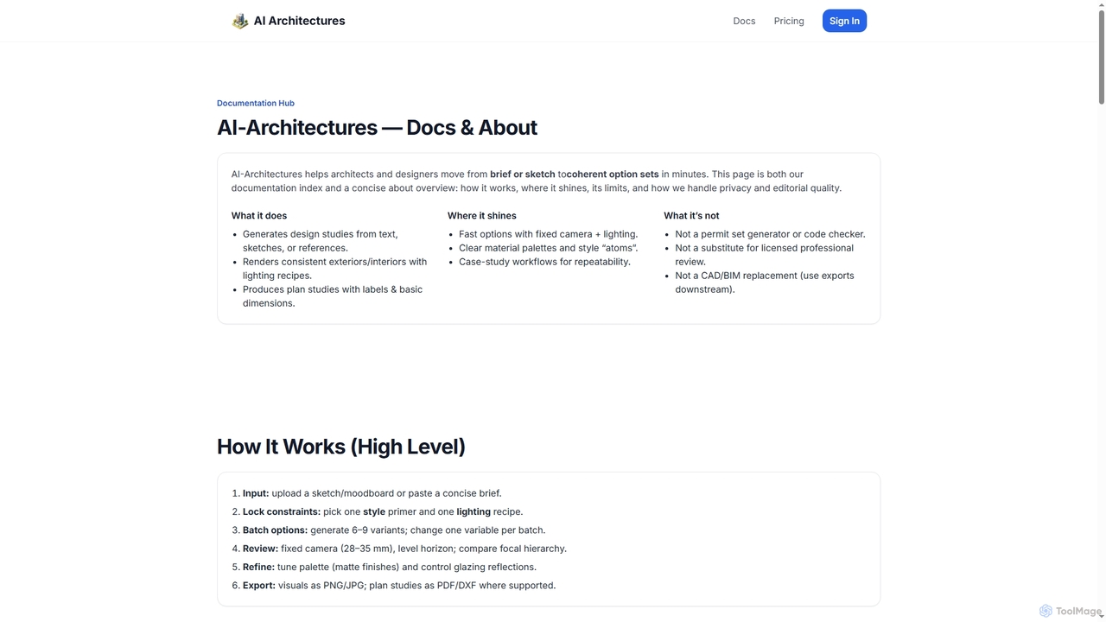Click 'Not a CAD/BIM replacement' bullet

tap(765, 282)
